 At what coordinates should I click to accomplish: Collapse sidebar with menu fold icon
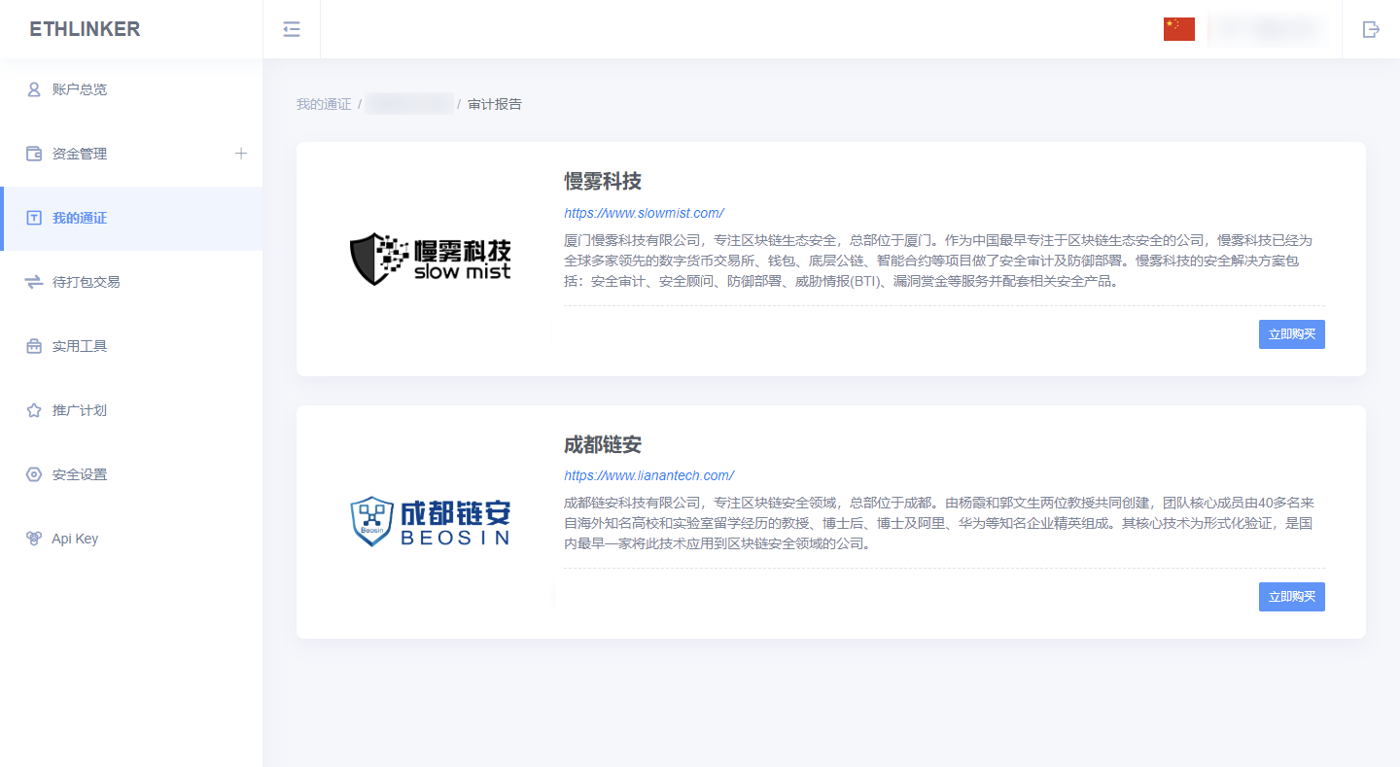[292, 29]
